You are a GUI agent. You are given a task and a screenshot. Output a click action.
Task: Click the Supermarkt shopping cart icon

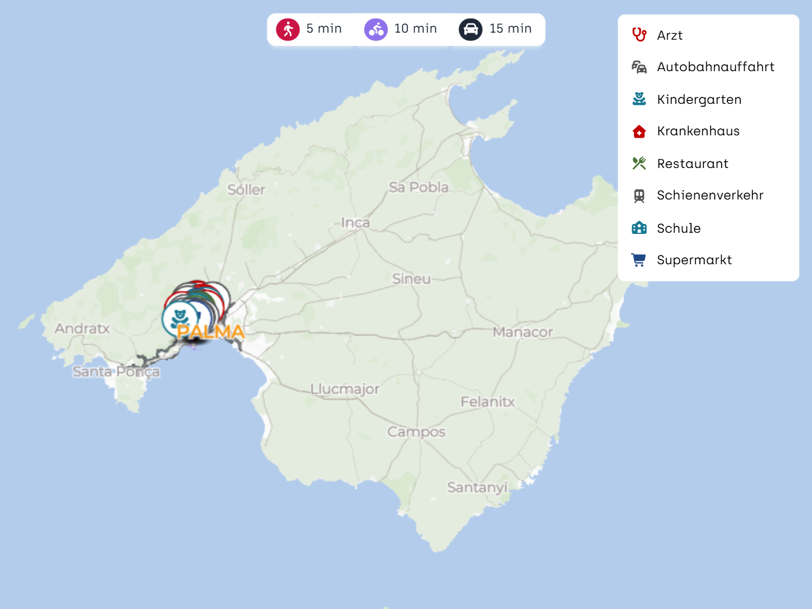(x=639, y=260)
